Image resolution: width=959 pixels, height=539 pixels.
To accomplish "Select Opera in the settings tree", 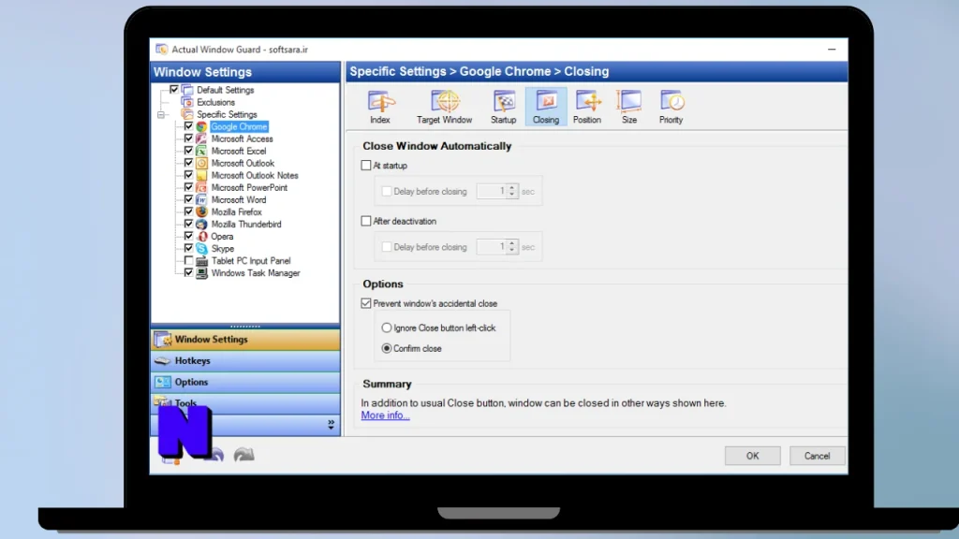I will click(x=222, y=237).
